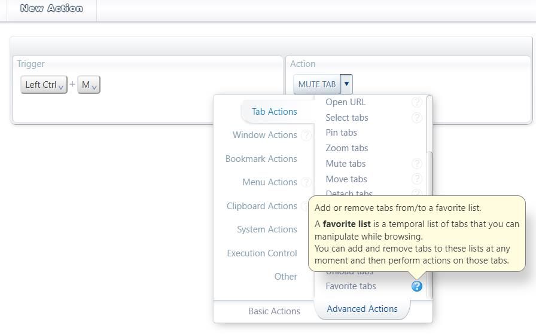Click the MUTE TAB action button
Screen dimensions: 536x334
tap(316, 84)
